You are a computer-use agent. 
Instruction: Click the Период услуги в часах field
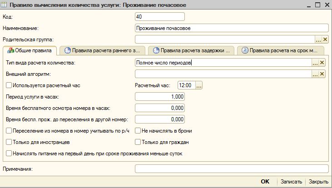pos(160,97)
